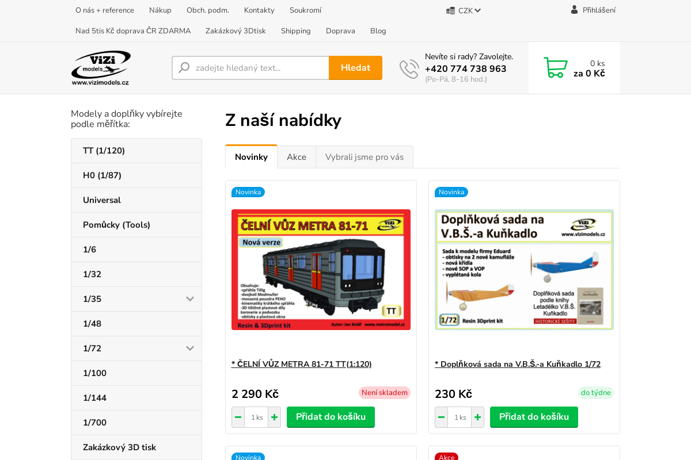The height and width of the screenshot is (460, 691).
Task: Click the METRA 81-71 product thumbnail
Action: (321, 270)
